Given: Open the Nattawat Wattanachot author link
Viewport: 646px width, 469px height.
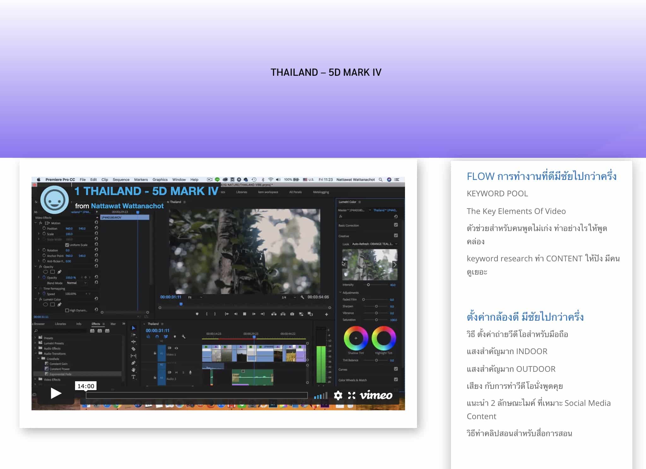Looking at the screenshot, I should click(x=127, y=206).
